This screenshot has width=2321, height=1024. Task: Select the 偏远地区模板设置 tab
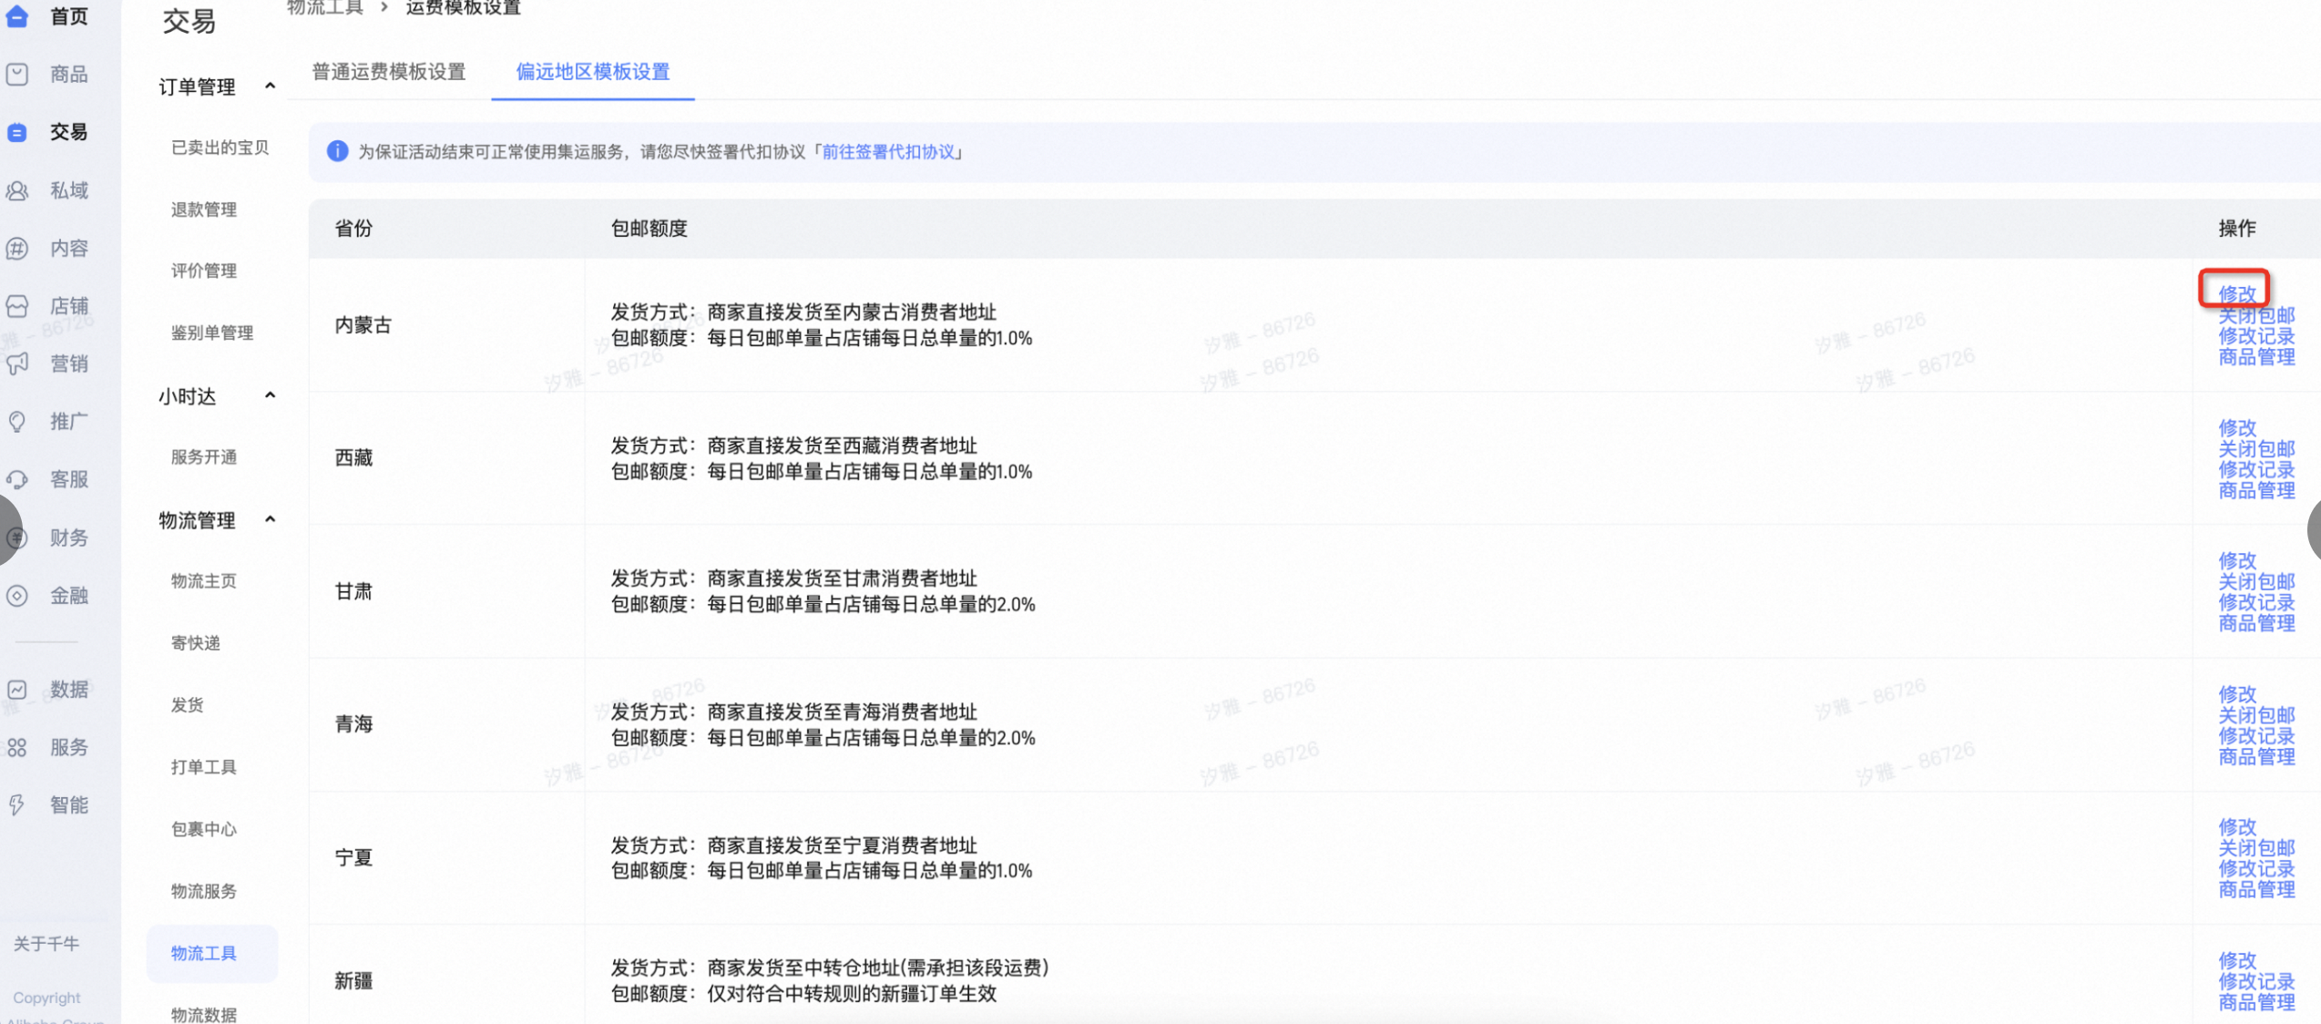(x=593, y=72)
